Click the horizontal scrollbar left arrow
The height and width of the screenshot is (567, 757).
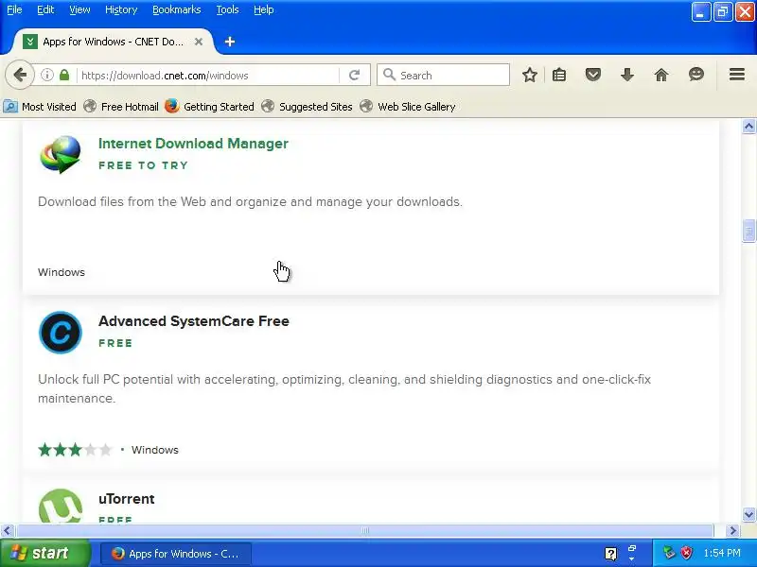7,531
